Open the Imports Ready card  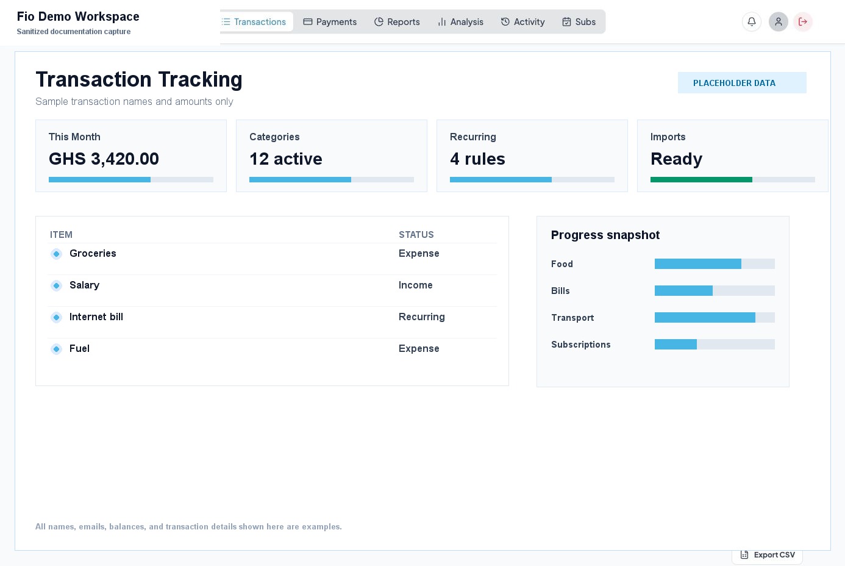733,156
